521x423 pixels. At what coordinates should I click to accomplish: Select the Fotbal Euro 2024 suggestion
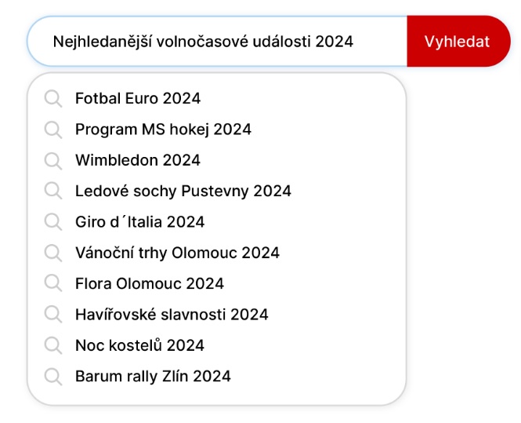click(217, 99)
